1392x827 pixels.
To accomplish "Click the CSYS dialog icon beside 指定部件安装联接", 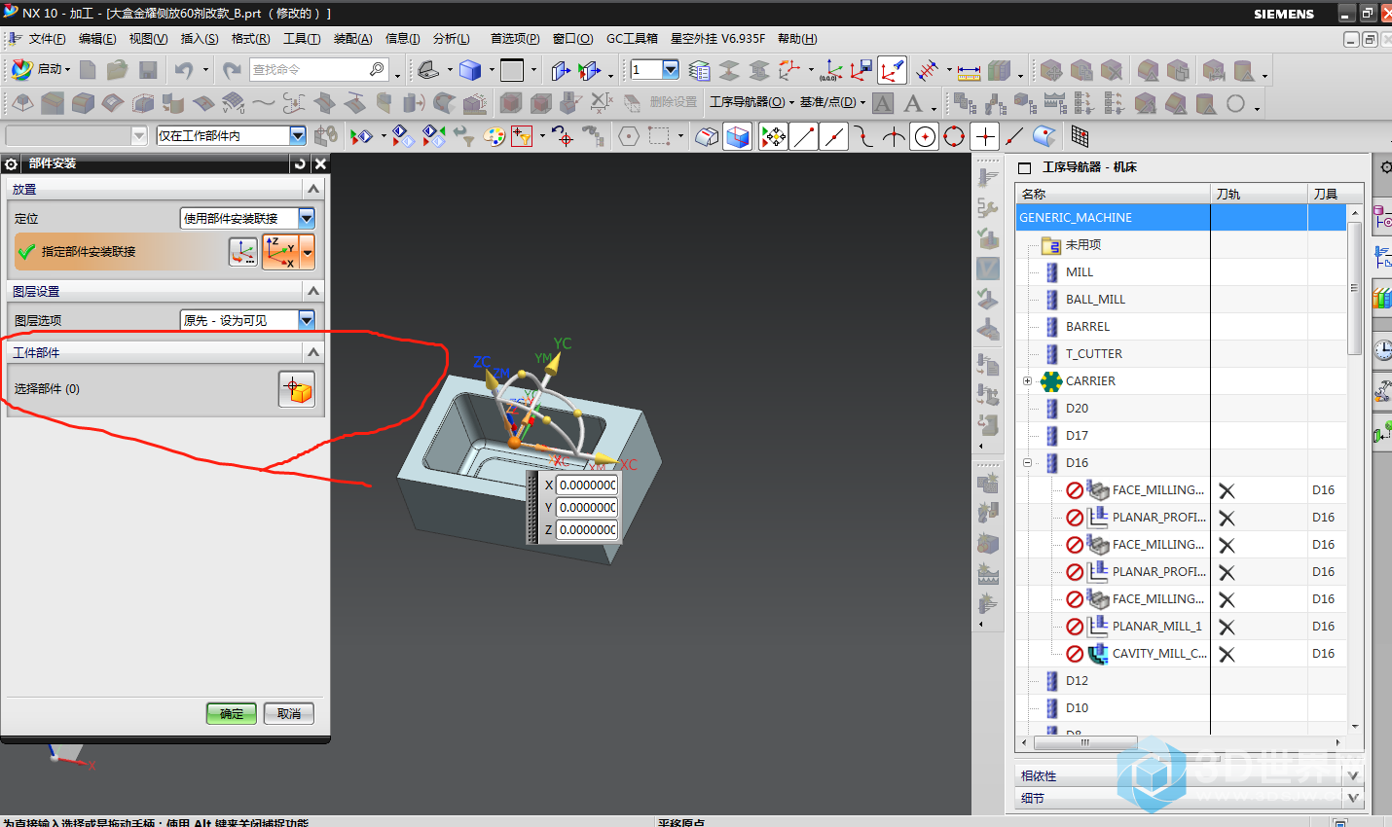I will coord(243,252).
